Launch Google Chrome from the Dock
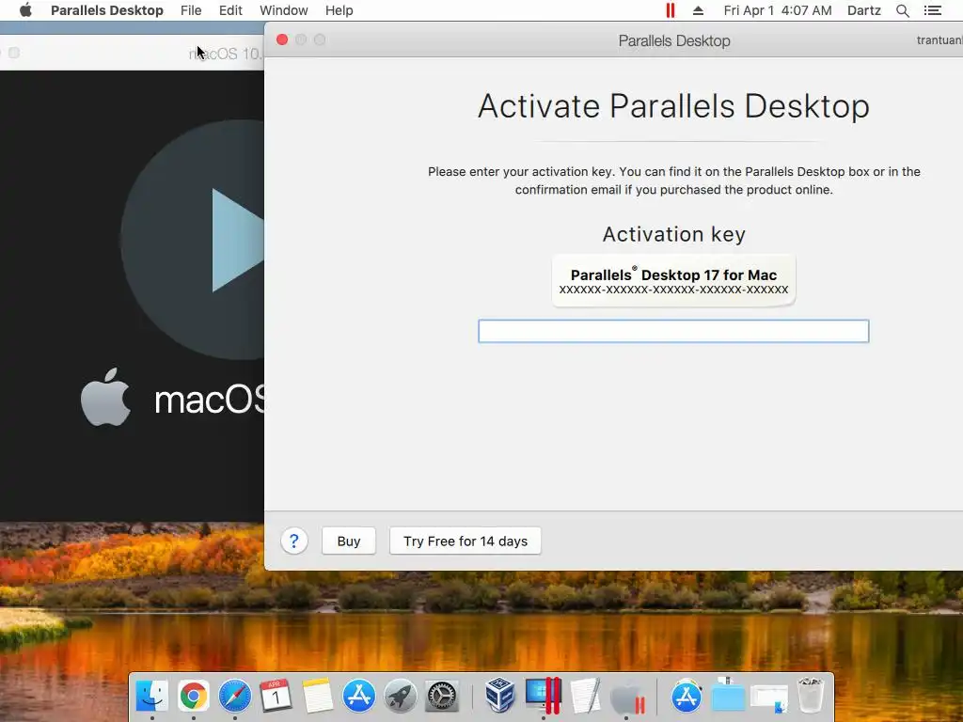 (x=194, y=696)
